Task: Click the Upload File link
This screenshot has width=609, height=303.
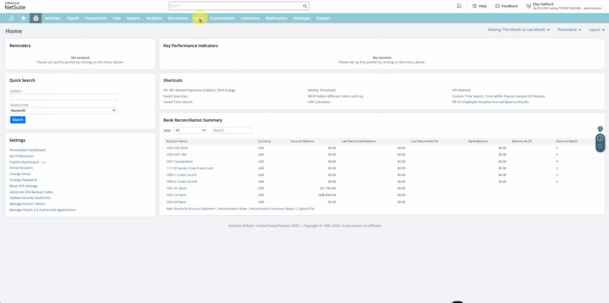Action: click(306, 208)
